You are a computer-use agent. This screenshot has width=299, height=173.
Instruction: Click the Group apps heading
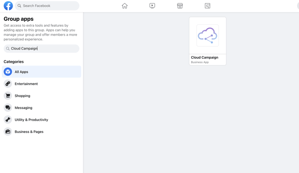point(19,19)
